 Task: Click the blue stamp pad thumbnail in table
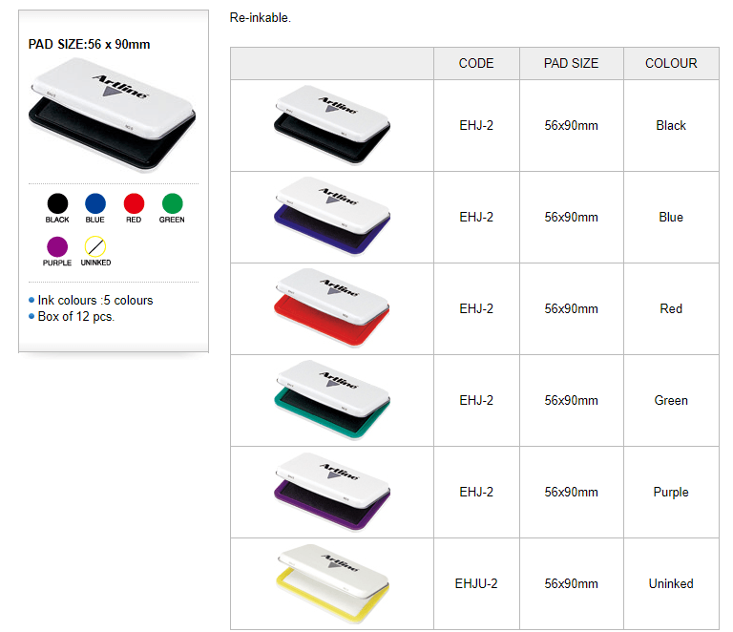[332, 217]
